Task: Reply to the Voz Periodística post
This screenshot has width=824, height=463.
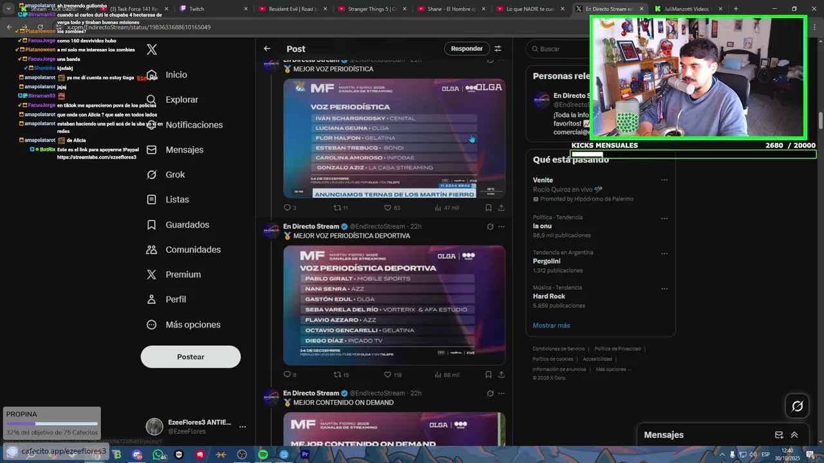Action: point(290,208)
